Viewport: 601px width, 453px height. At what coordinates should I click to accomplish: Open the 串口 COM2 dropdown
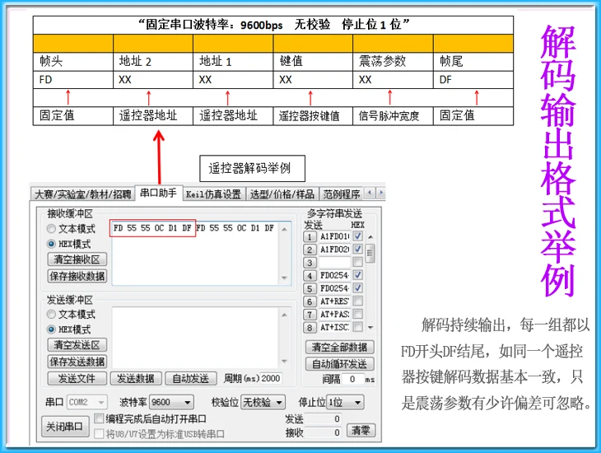(87, 402)
